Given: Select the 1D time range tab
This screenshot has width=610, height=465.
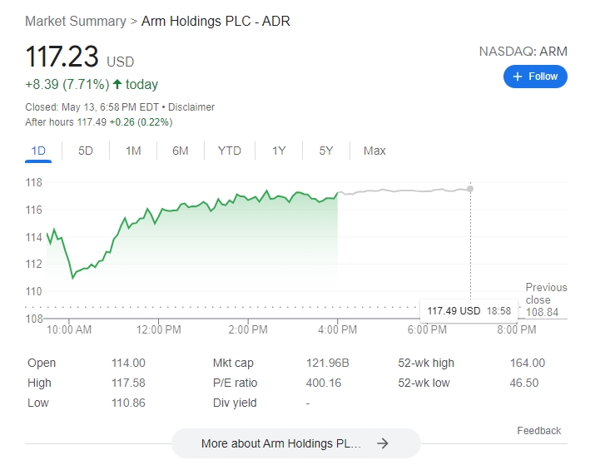Looking at the screenshot, I should point(38,151).
